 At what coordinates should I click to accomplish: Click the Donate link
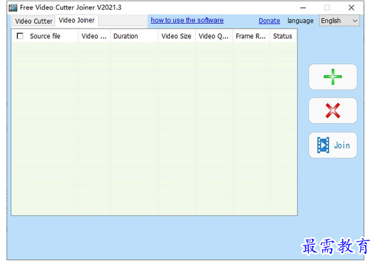tap(269, 21)
